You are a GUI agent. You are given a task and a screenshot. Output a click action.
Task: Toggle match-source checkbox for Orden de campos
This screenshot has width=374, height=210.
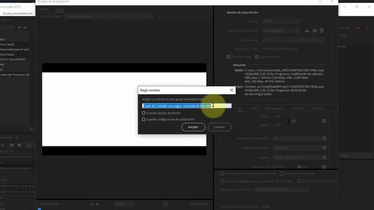(x=324, y=148)
